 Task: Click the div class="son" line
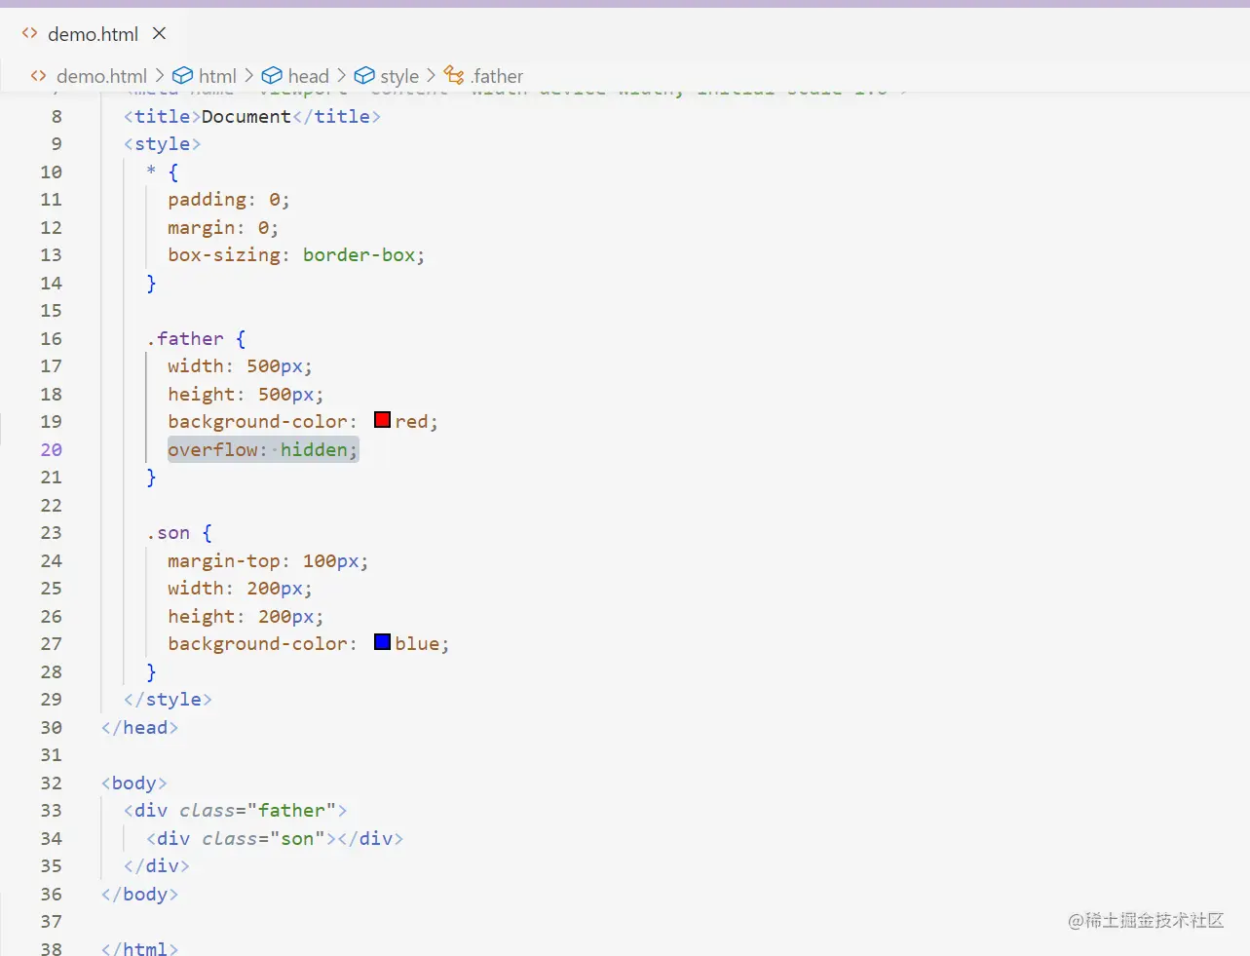point(275,839)
